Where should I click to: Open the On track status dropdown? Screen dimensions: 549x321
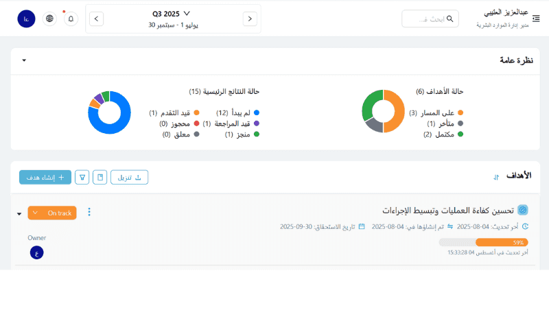pyautogui.click(x=52, y=213)
